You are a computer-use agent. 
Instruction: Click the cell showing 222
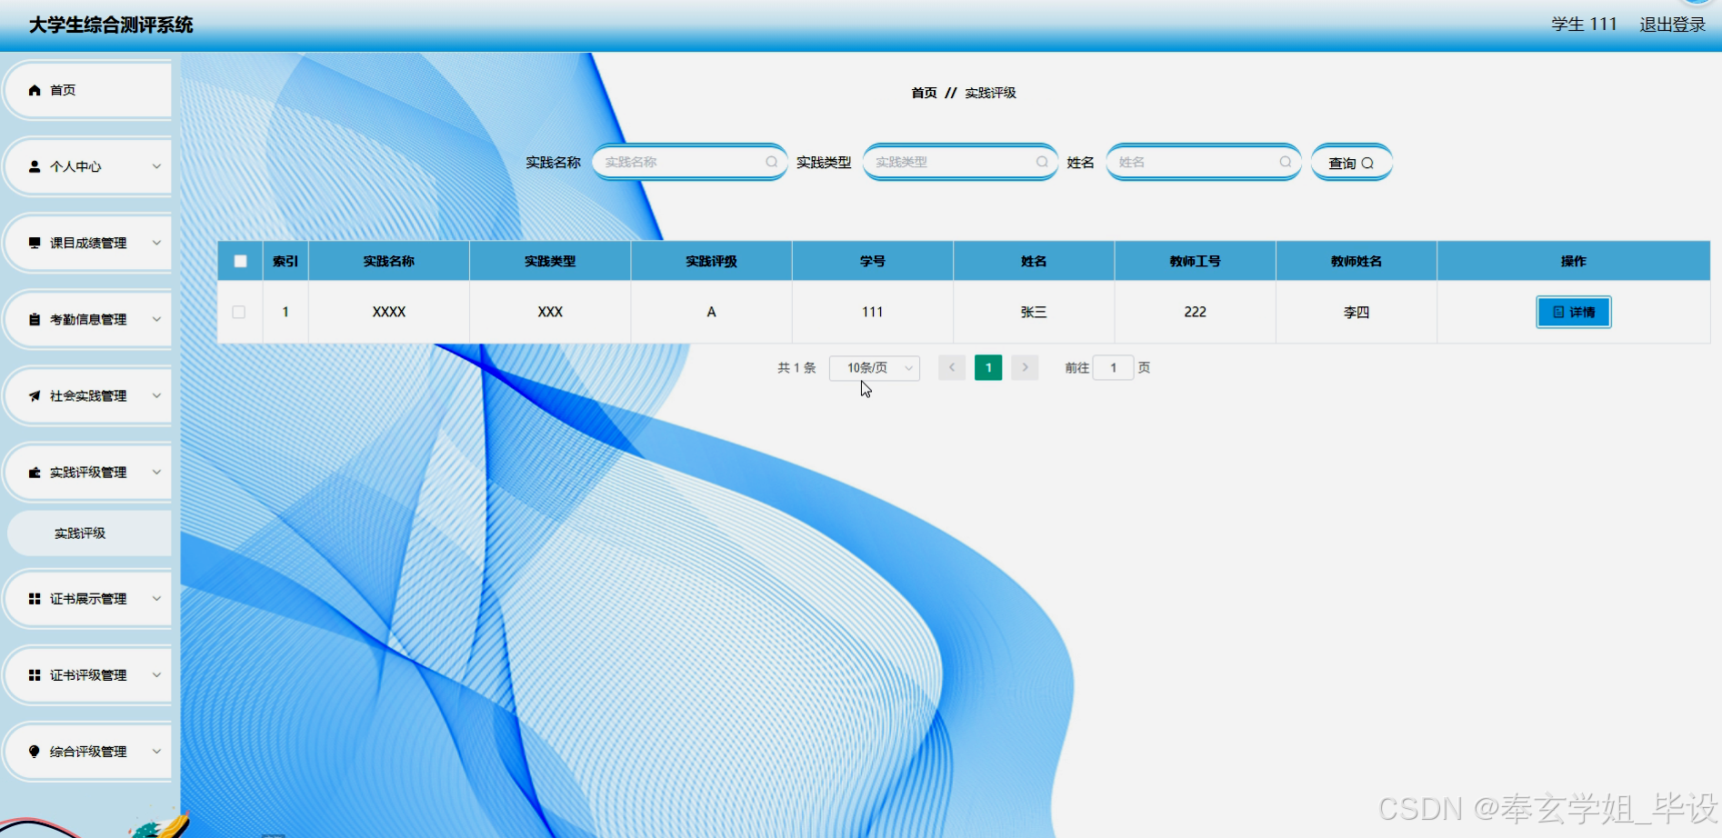[1195, 312]
